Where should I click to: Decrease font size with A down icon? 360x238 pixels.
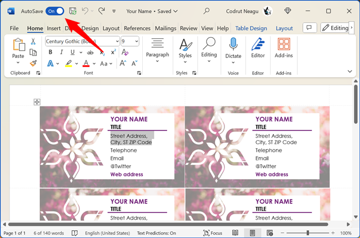click(x=134, y=63)
